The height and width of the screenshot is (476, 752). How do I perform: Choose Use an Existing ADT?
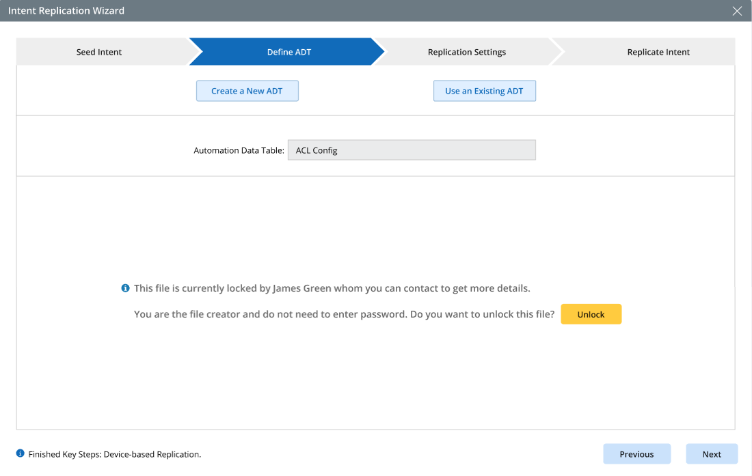coord(484,91)
